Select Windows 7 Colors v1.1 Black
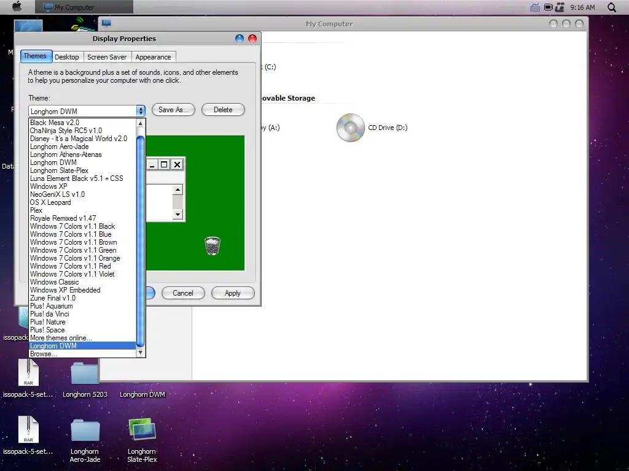Image resolution: width=629 pixels, height=471 pixels. 83,226
